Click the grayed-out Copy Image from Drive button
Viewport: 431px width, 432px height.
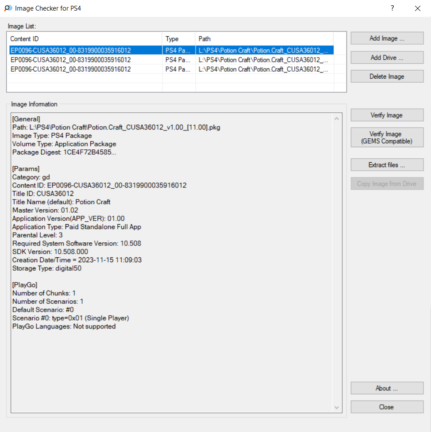click(387, 184)
